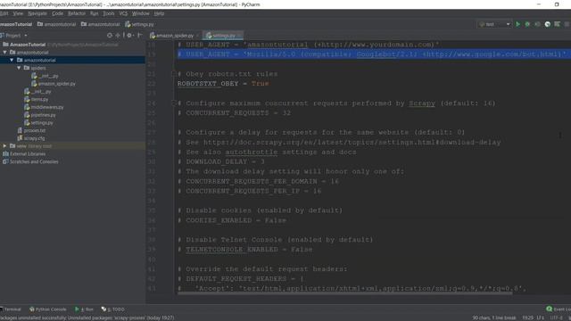
Task: Click collapse-all icon in Project panel header
Action: coord(118,36)
